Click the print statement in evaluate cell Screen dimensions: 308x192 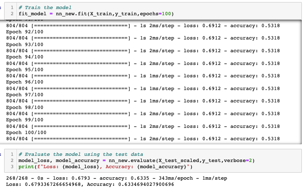pos(105,167)
